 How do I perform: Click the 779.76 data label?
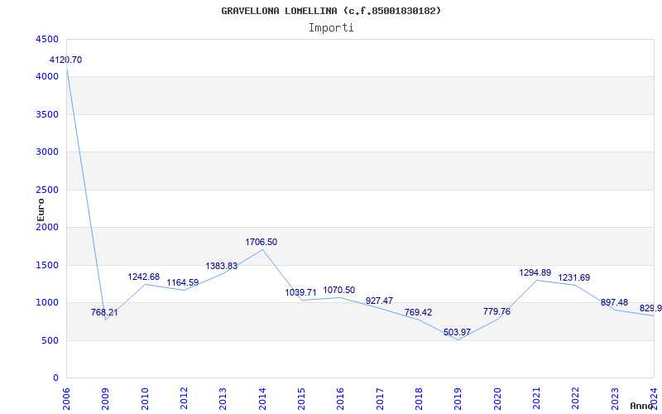click(x=497, y=312)
